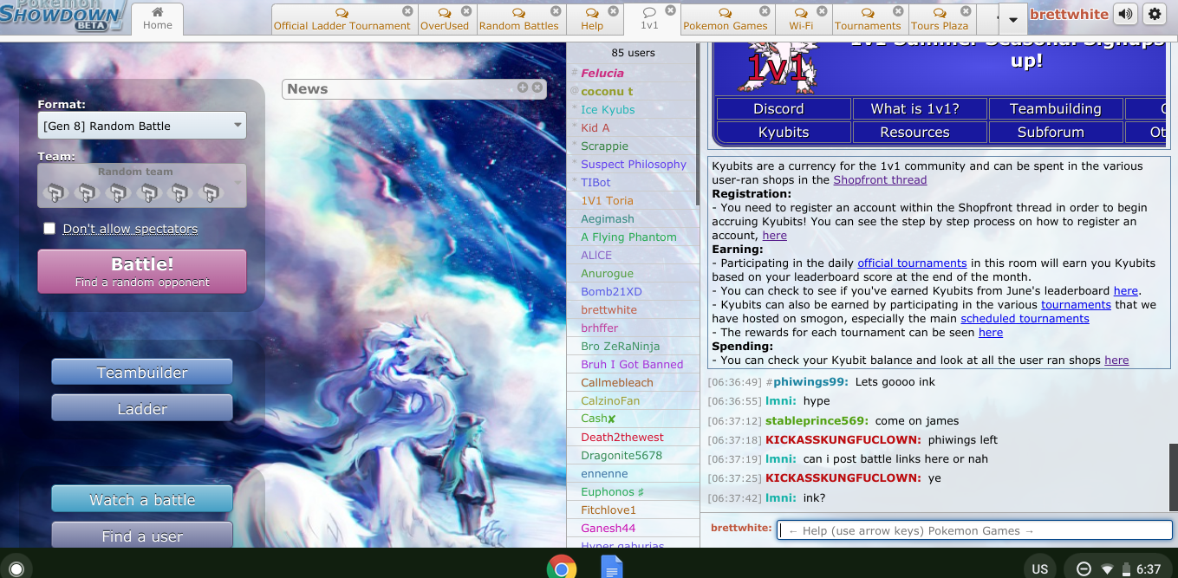Screen dimensions: 1178x578
Task: Click brettwhite username in the header
Action: (x=1069, y=15)
